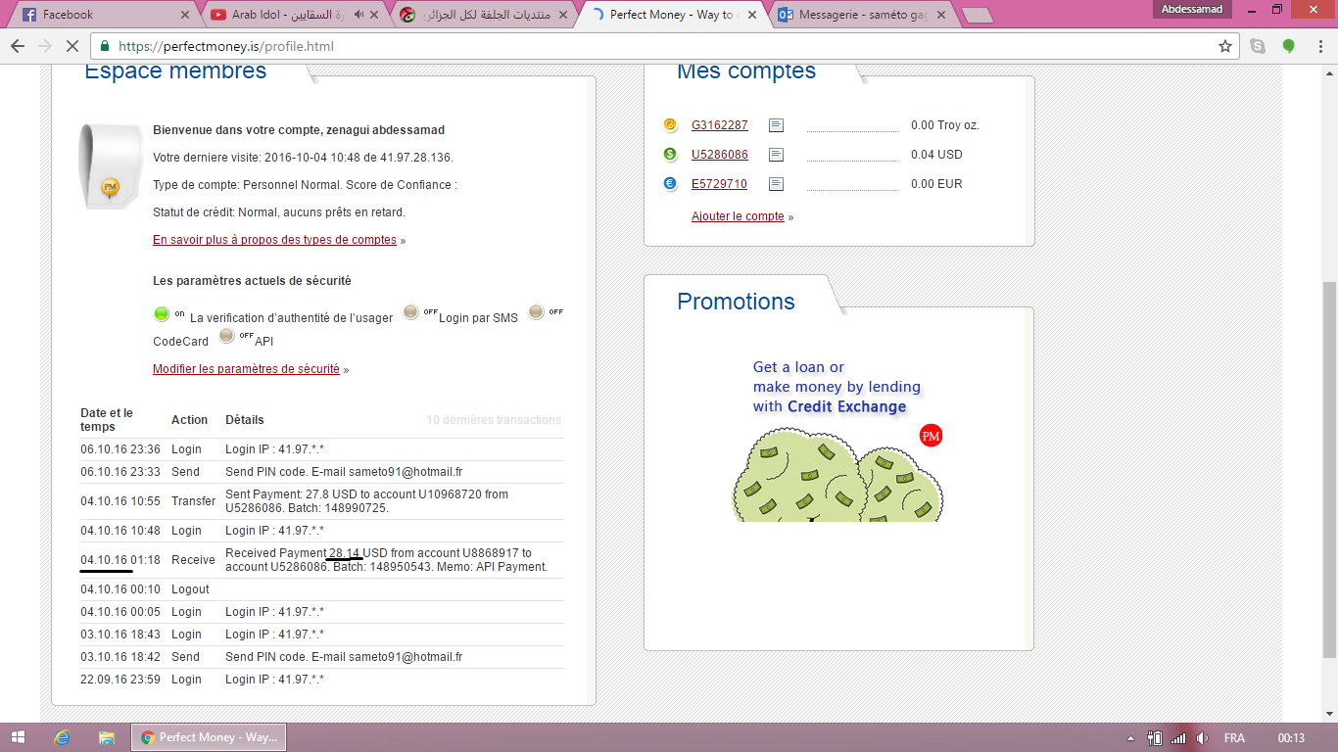Click the 'Action' column header

(x=189, y=420)
